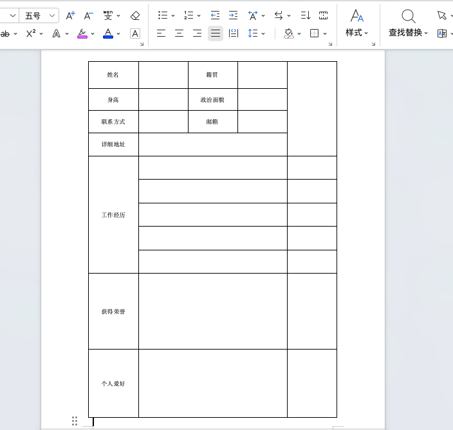Click the empty cell beside 姓名

coord(163,75)
